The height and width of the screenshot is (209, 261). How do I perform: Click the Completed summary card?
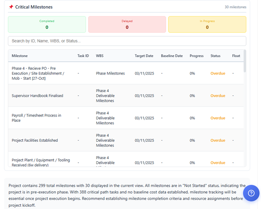tap(47, 24)
